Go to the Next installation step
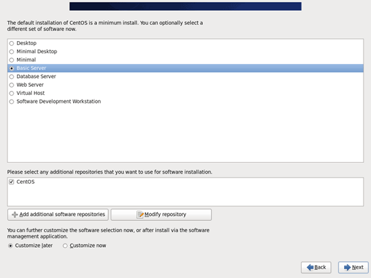371x278 pixels. click(x=353, y=267)
